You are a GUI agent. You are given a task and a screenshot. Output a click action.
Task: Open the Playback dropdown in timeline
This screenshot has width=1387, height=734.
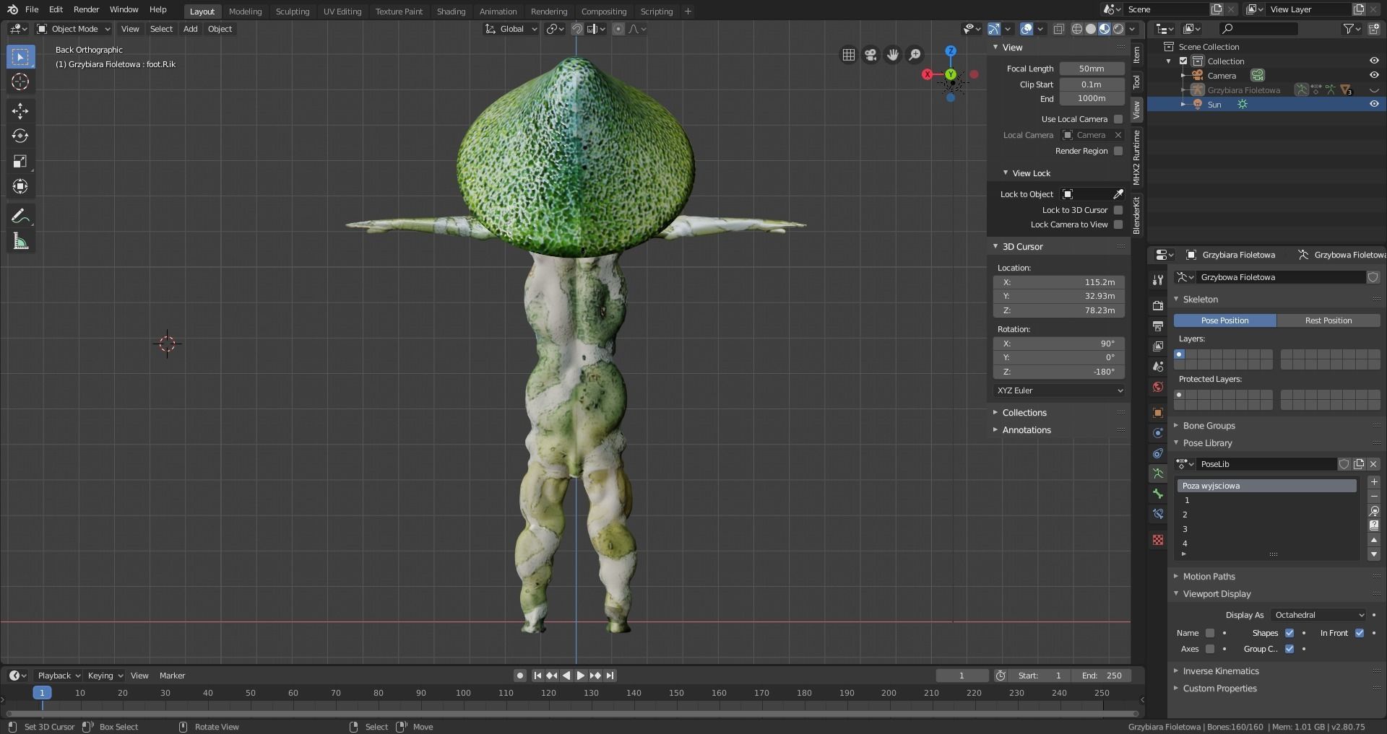coord(59,676)
